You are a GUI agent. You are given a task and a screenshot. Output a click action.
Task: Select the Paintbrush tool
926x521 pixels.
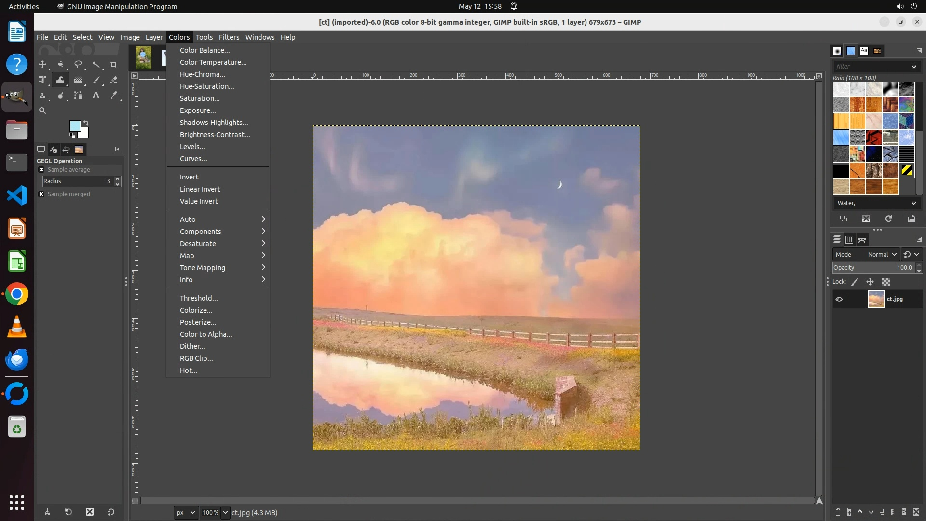point(96,80)
